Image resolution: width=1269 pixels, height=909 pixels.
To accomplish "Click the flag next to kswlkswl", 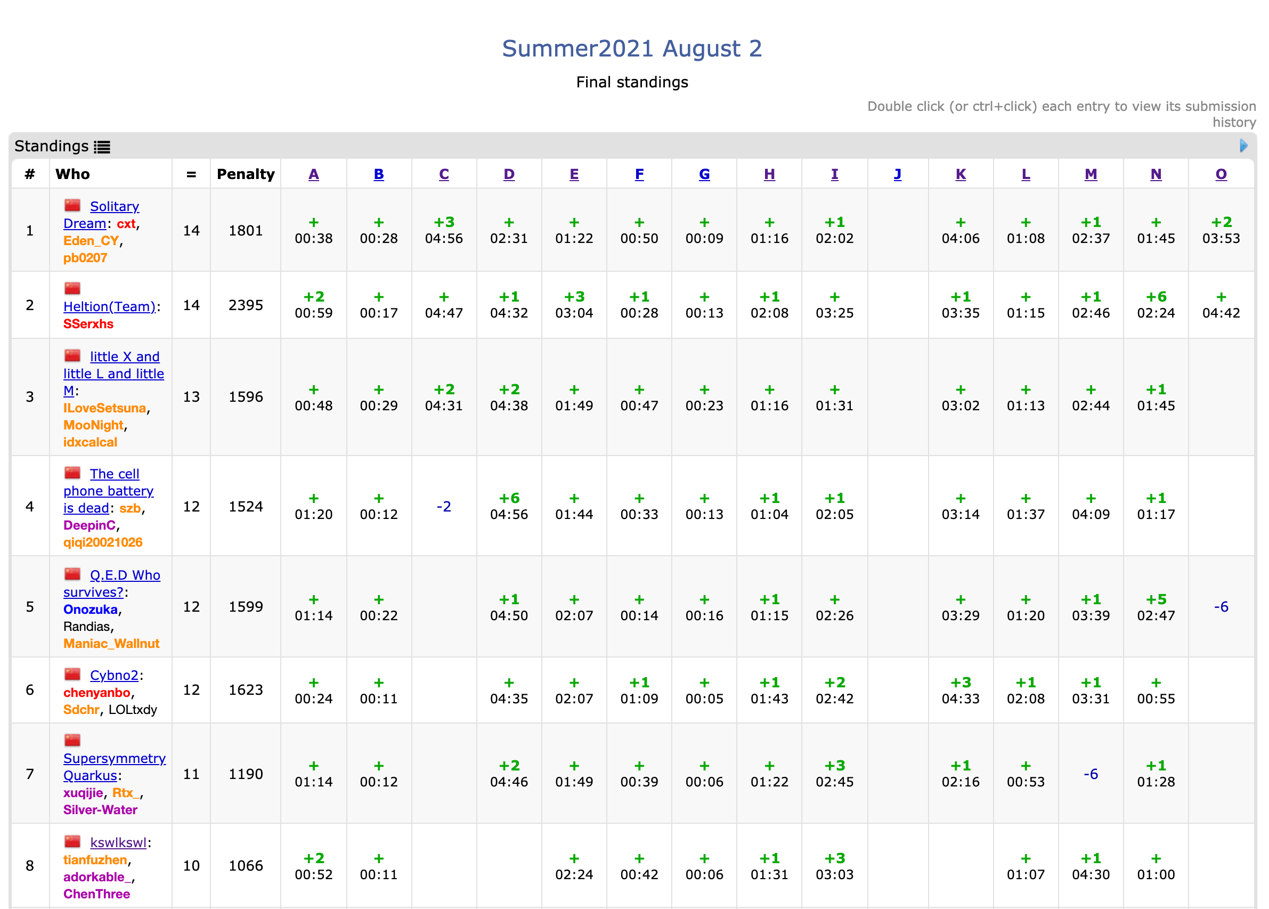I will 73,842.
